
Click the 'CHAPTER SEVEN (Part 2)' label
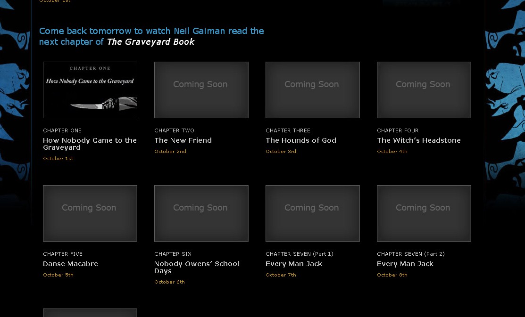(411, 254)
